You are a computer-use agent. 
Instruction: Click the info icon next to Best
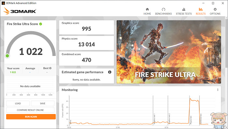click(x=50, y=68)
